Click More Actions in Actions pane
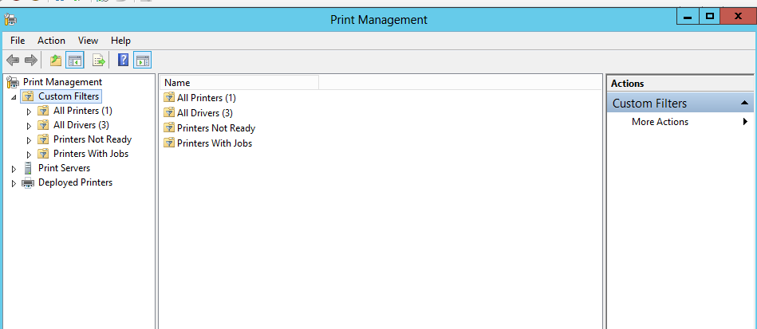 [x=660, y=122]
